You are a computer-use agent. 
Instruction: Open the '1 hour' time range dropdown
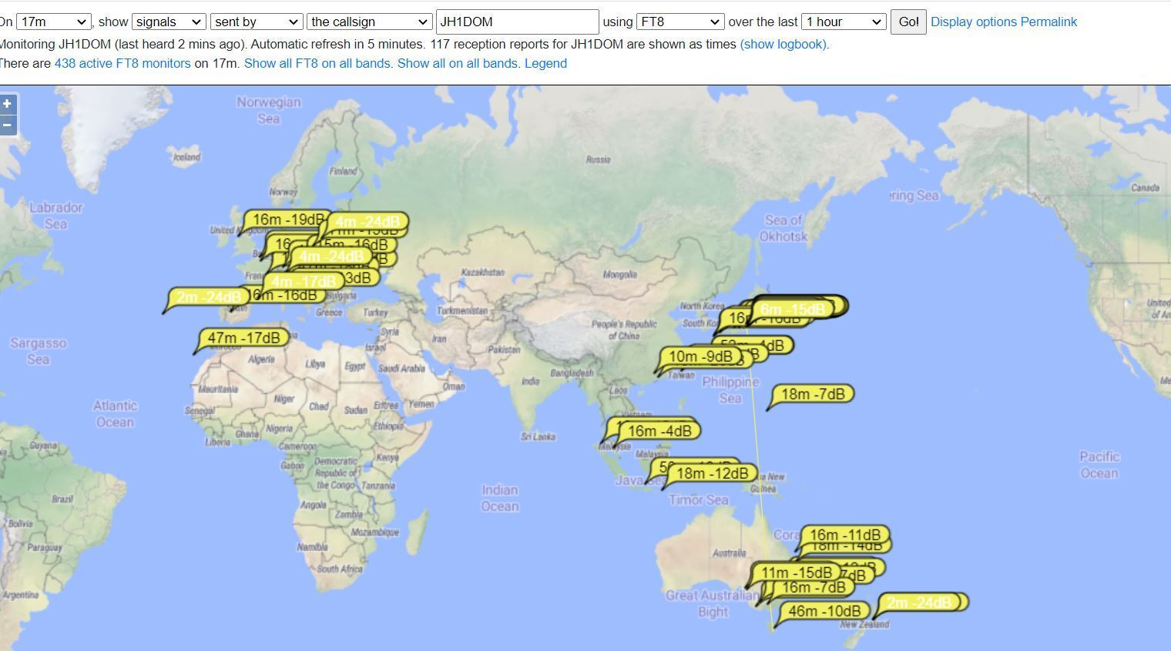point(844,22)
